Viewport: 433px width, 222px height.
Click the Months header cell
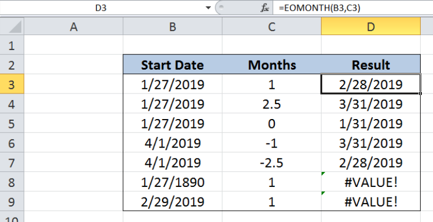[x=272, y=65]
